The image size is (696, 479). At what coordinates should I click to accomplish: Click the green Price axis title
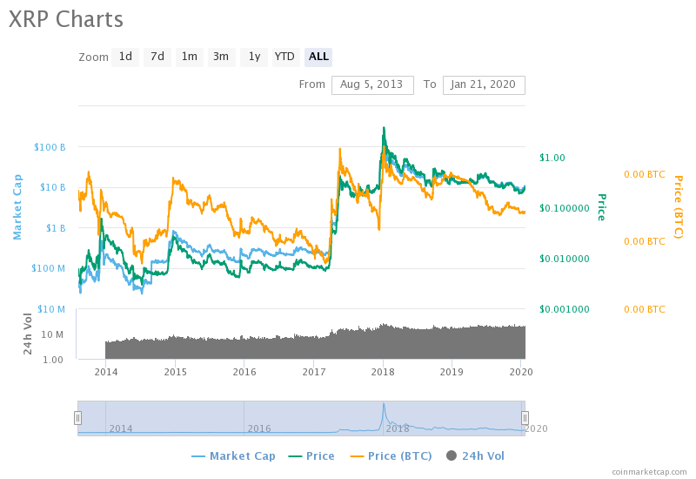pyautogui.click(x=601, y=207)
